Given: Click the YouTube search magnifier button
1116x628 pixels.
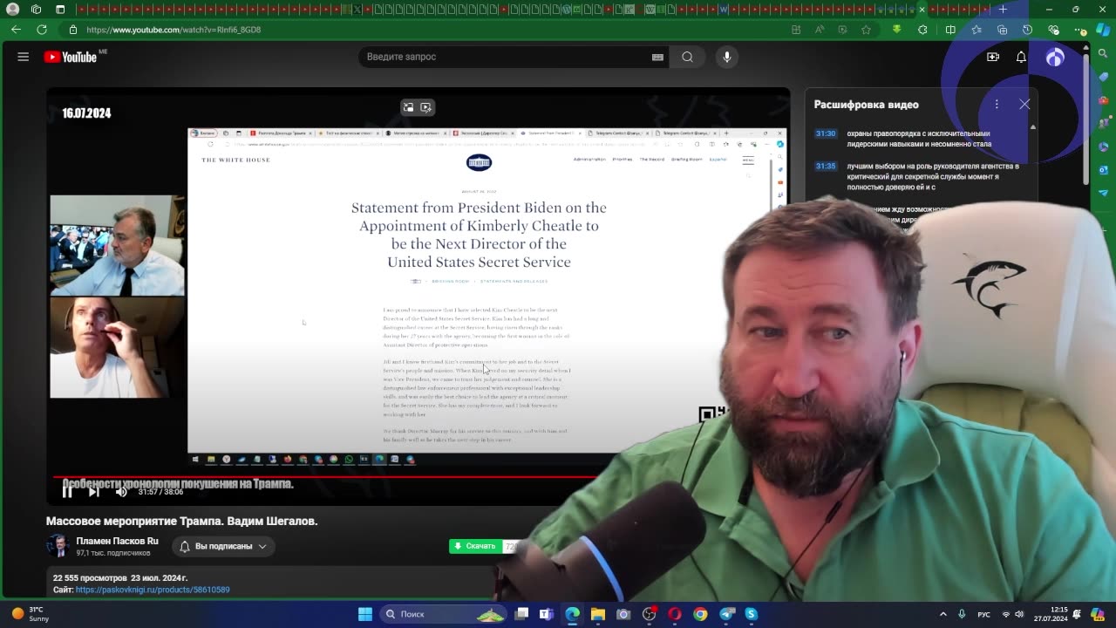Looking at the screenshot, I should tap(688, 57).
